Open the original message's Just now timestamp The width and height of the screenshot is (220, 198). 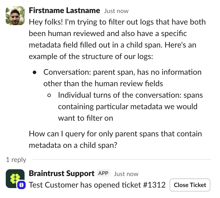tap(116, 11)
